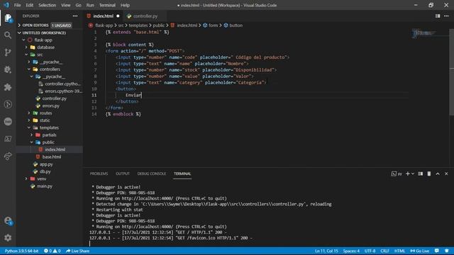Open the File menu

pyautogui.click(x=17, y=5)
